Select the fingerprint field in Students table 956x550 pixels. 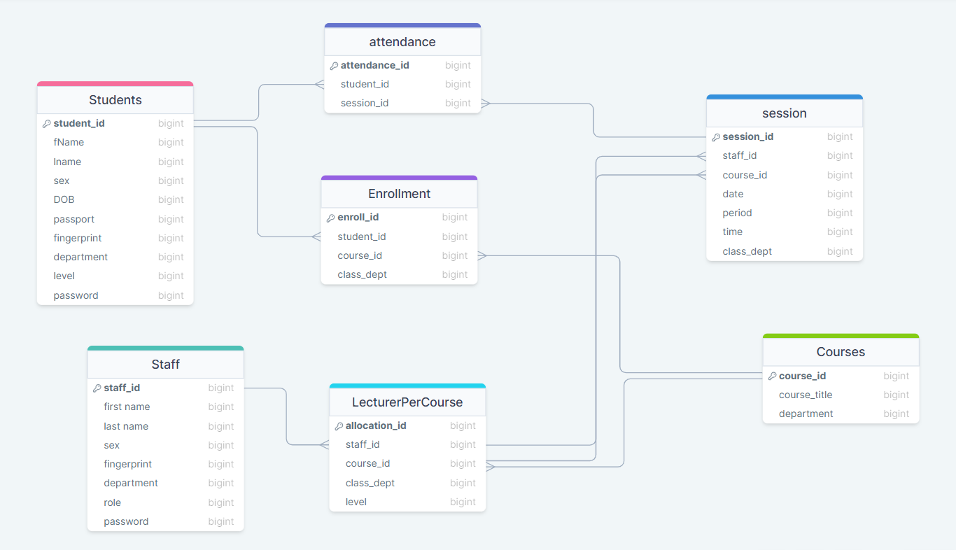(x=115, y=238)
